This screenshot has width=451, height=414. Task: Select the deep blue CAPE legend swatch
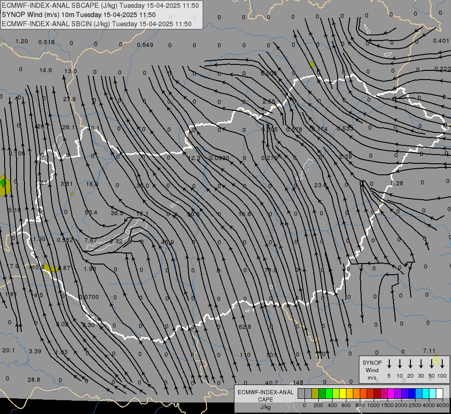[411, 394]
